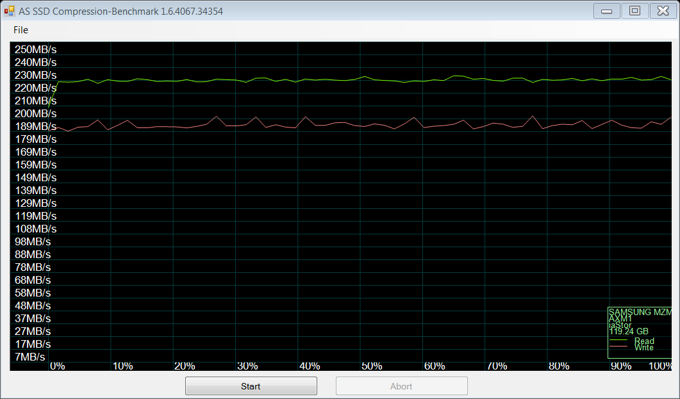
Task: Click the AS SSD app icon in title bar
Action: click(9, 11)
